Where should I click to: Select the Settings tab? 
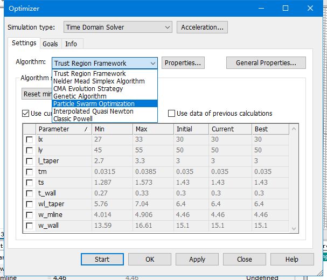coord(24,43)
